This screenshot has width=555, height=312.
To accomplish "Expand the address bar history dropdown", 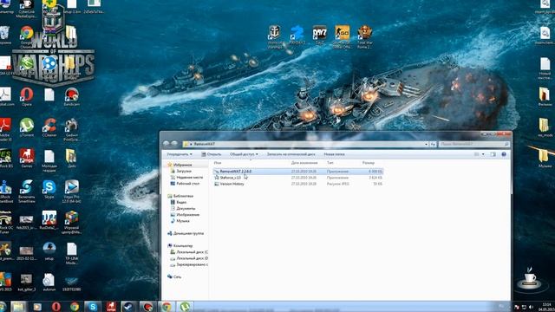I will pyautogui.click(x=426, y=144).
